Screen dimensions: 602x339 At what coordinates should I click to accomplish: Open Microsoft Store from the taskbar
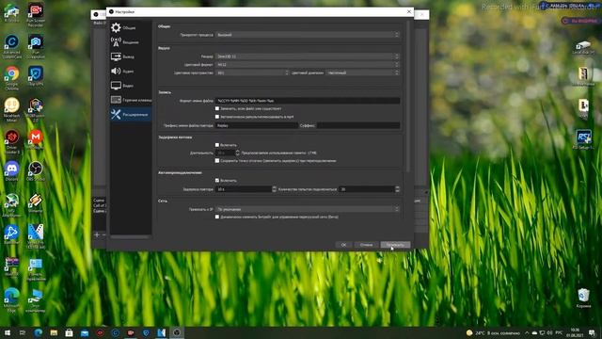click(69, 332)
